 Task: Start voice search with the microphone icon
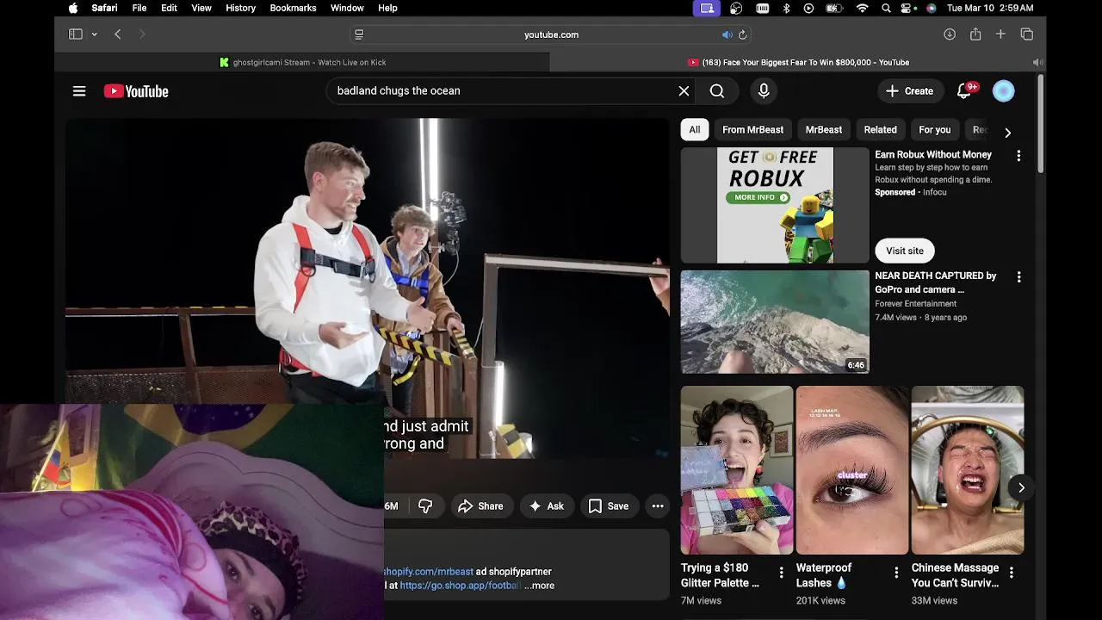[764, 90]
